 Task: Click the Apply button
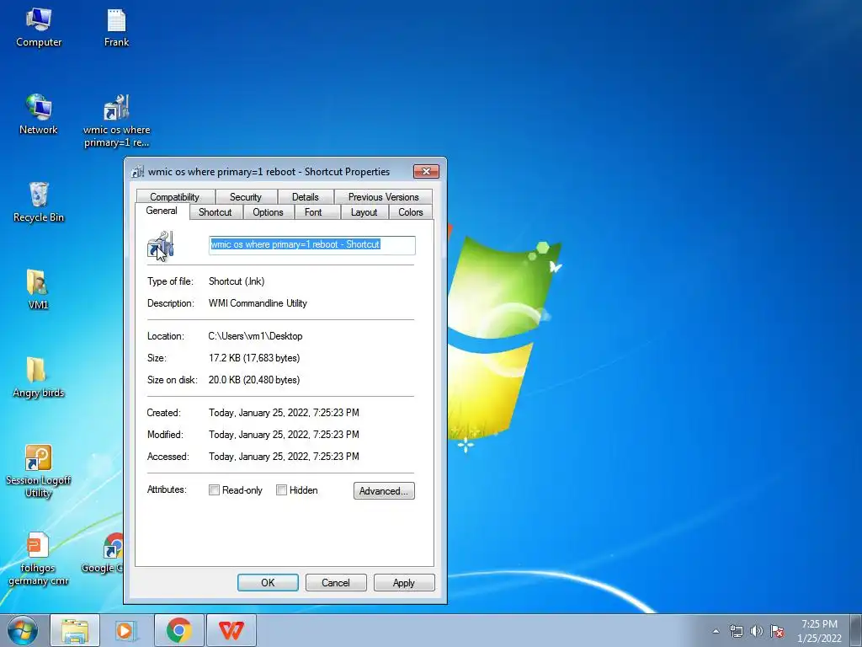[404, 583]
